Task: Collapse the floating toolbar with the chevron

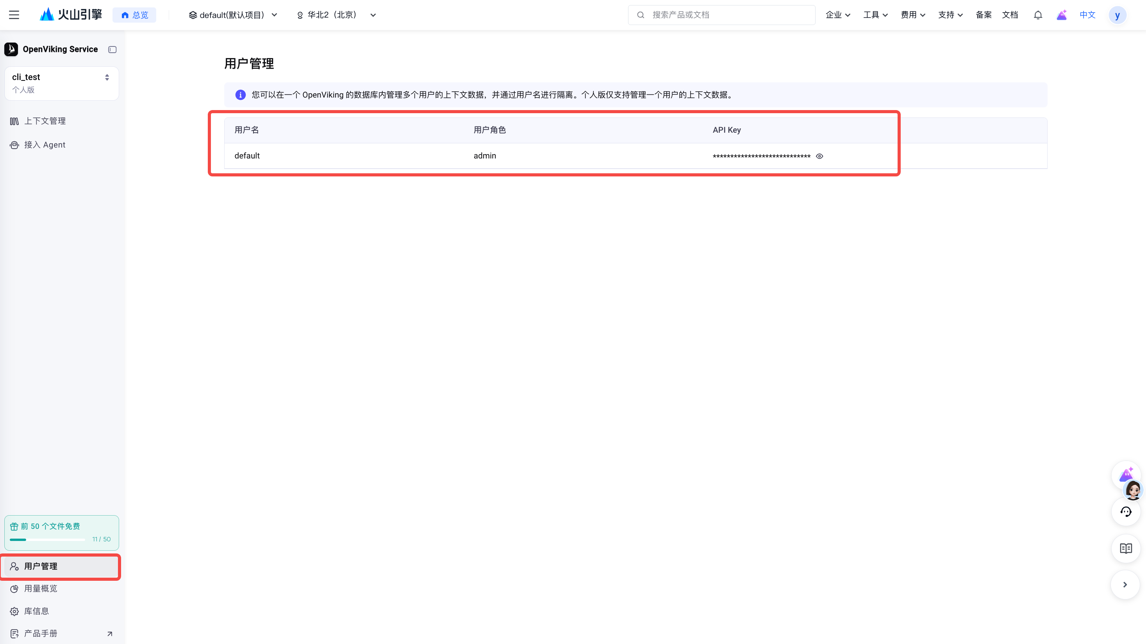Action: coord(1125,585)
